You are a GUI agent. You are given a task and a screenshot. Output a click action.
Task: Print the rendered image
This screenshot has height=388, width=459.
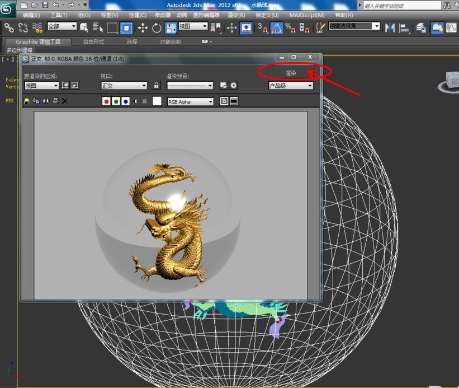coord(55,101)
